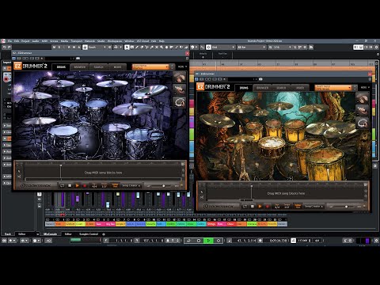Screen dimensions: 380x285
Task: Select the Draw pencil tool
Action: (x=137, y=47)
